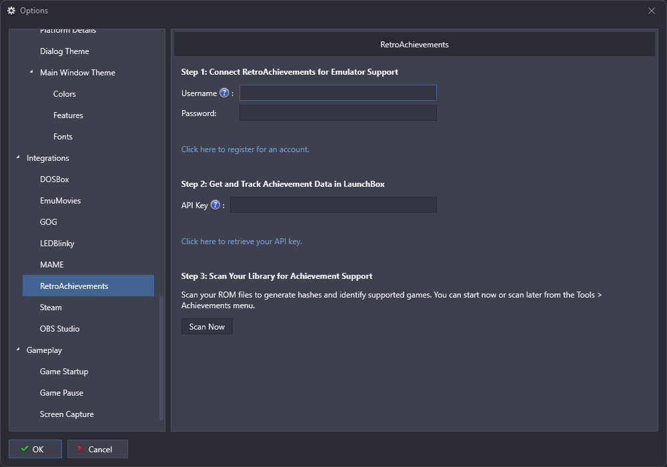The width and height of the screenshot is (667, 467).
Task: Select Dialog Theme in the sidebar
Action: [x=64, y=51]
